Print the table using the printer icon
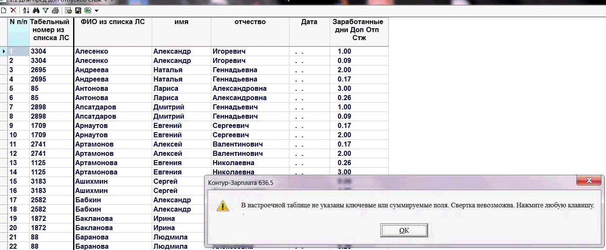The width and height of the screenshot is (606, 250). [x=55, y=10]
